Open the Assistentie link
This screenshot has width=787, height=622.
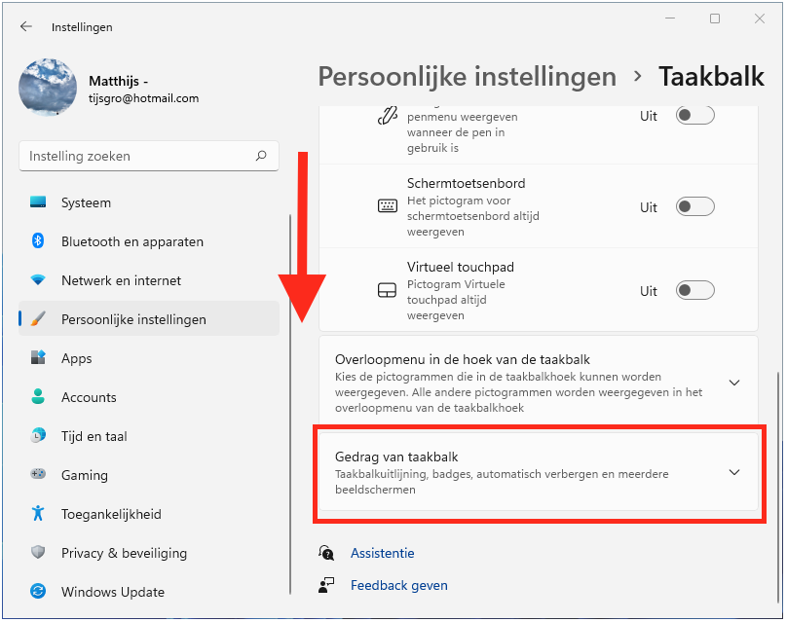pos(382,553)
